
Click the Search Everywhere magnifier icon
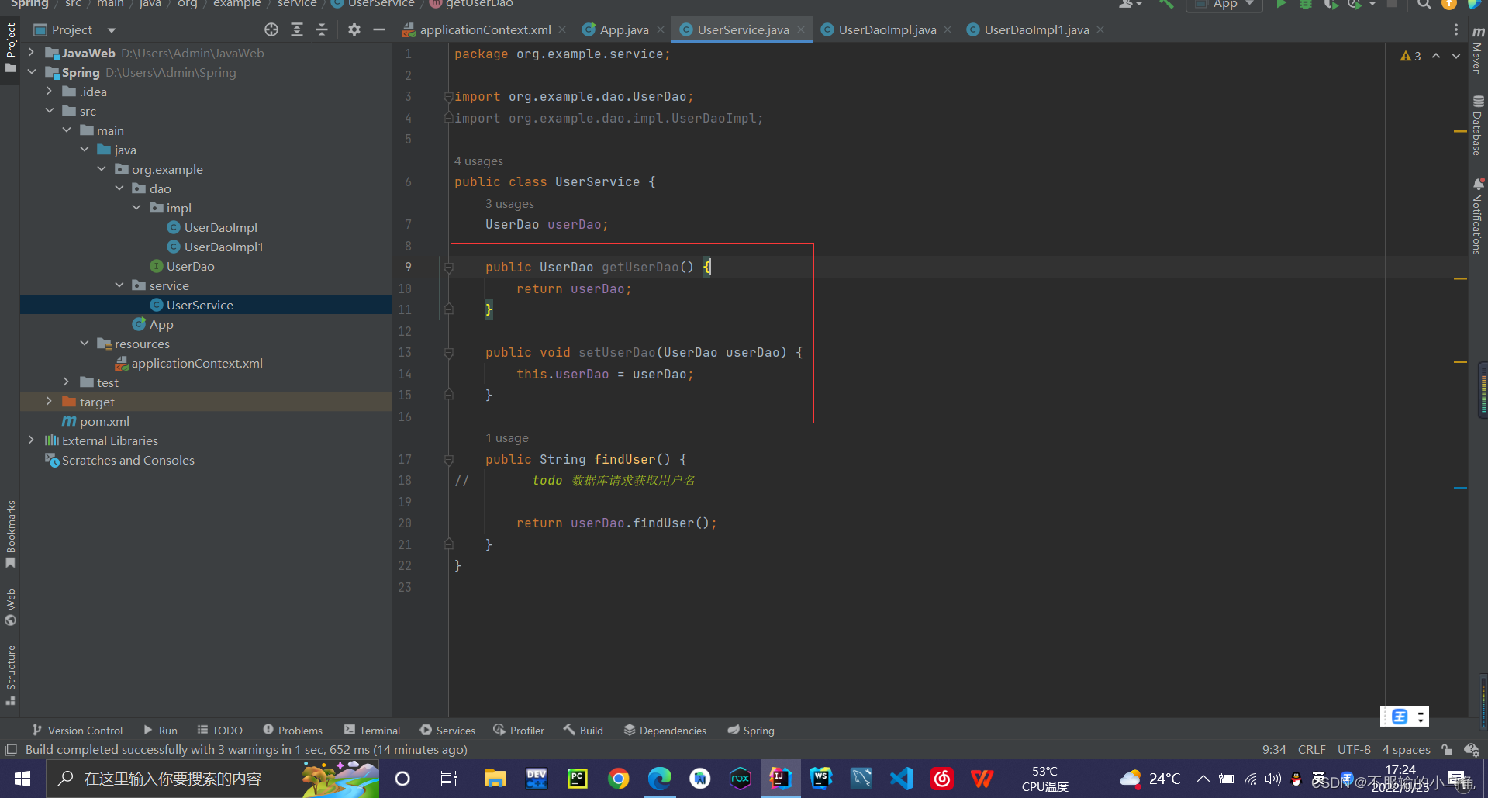[x=1424, y=4]
